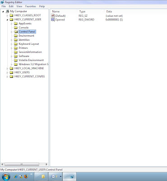Expand the AppEvents key arrow
The width and height of the screenshot is (167, 181).
point(11,24)
